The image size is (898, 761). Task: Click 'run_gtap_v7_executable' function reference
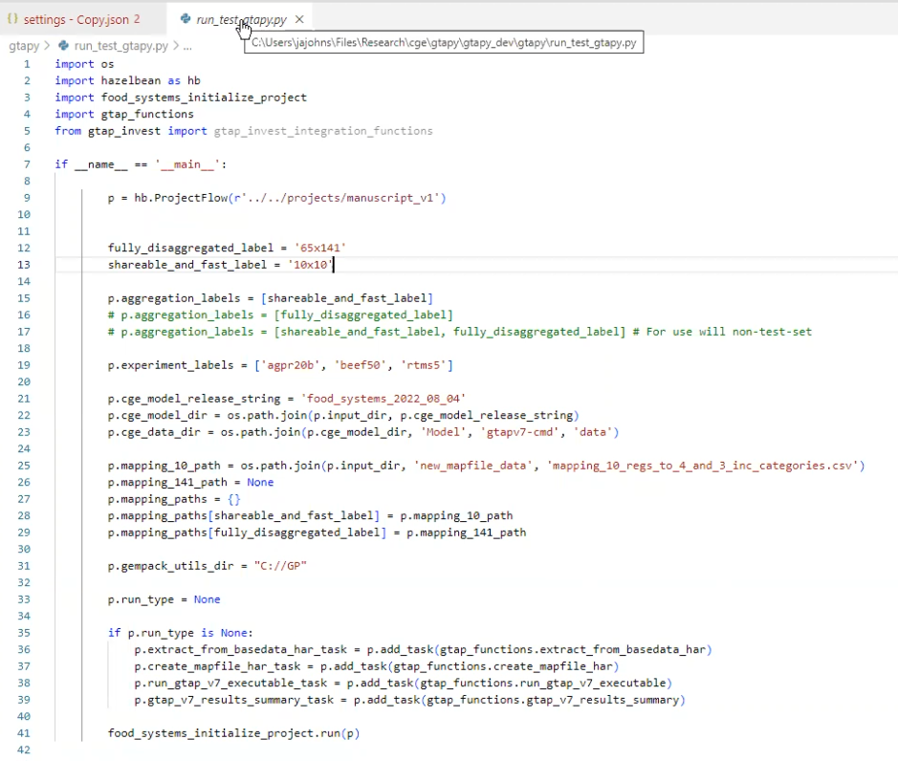[x=593, y=684]
